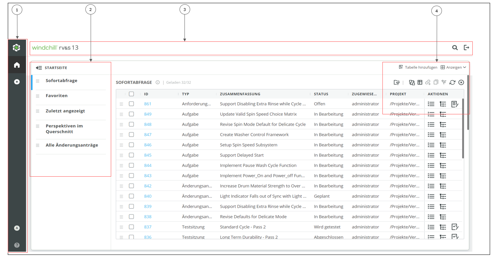500x257 pixels.
Task: Click 'Revise Defaults for Delicate Mode' summary
Action: [253, 217]
